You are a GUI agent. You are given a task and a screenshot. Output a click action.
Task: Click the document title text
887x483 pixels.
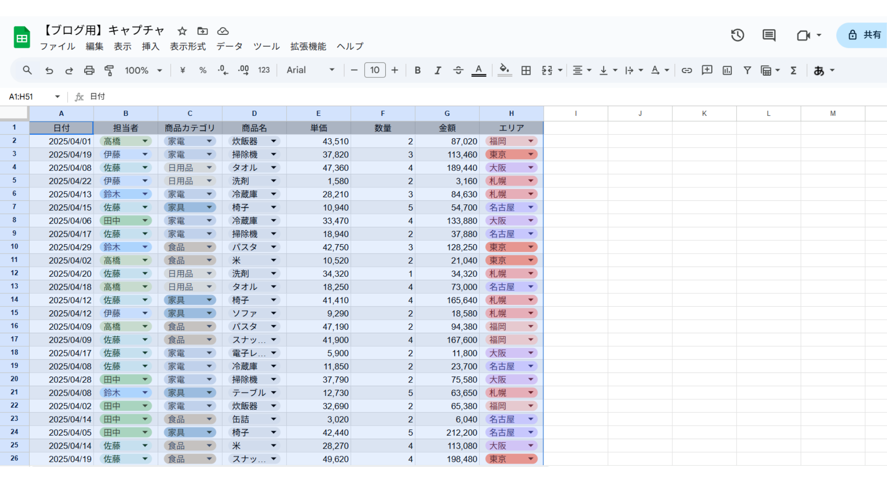coord(103,30)
